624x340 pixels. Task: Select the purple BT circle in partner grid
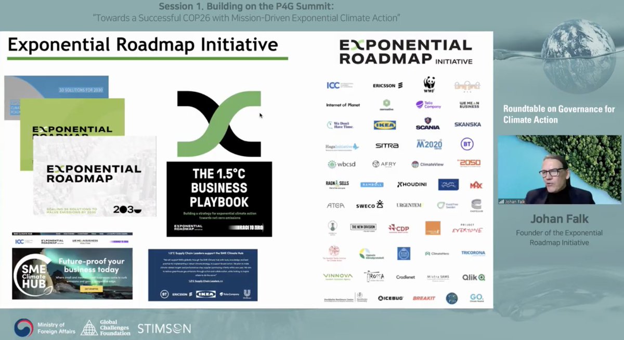click(467, 144)
